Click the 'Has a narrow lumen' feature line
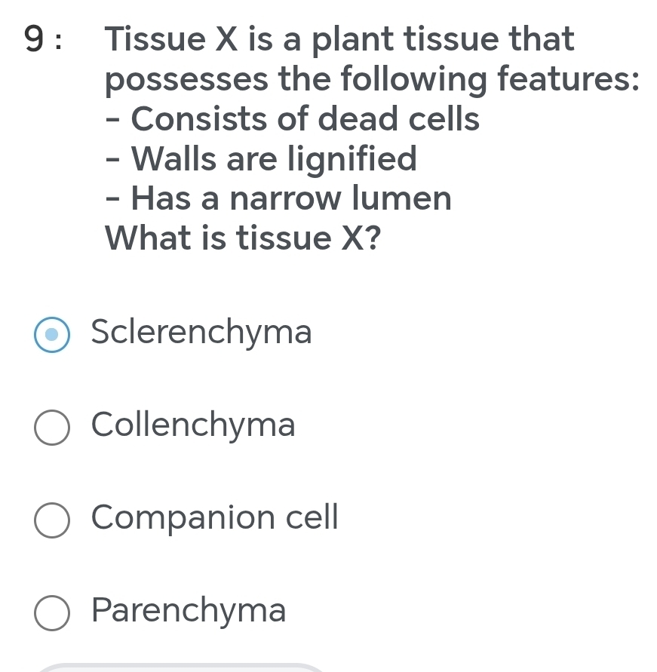 (279, 198)
